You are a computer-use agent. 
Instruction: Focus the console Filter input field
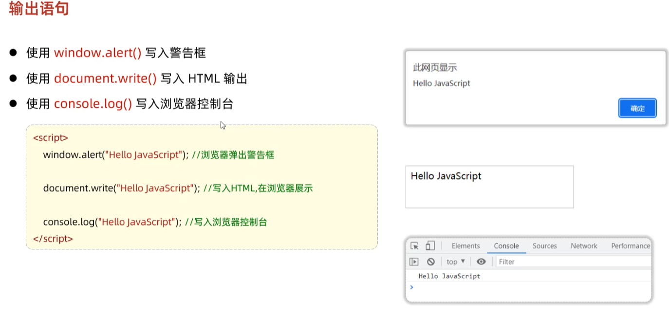pyautogui.click(x=574, y=262)
